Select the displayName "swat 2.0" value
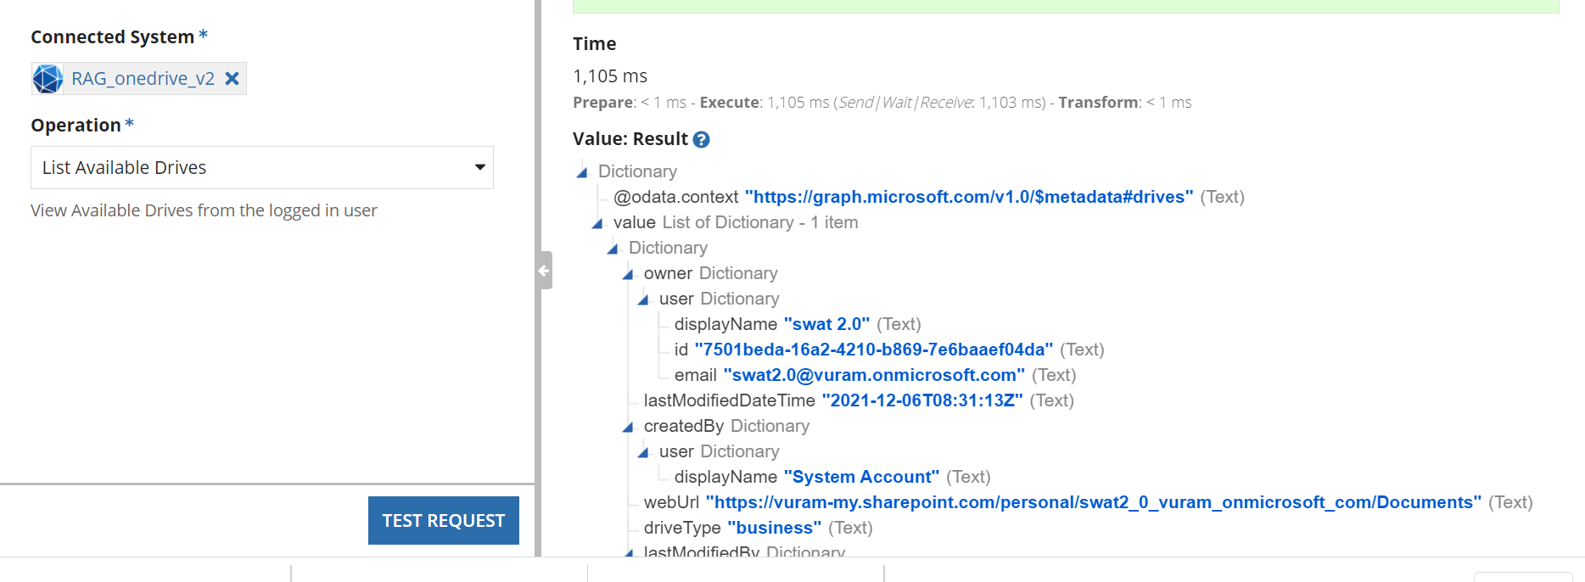 (827, 324)
